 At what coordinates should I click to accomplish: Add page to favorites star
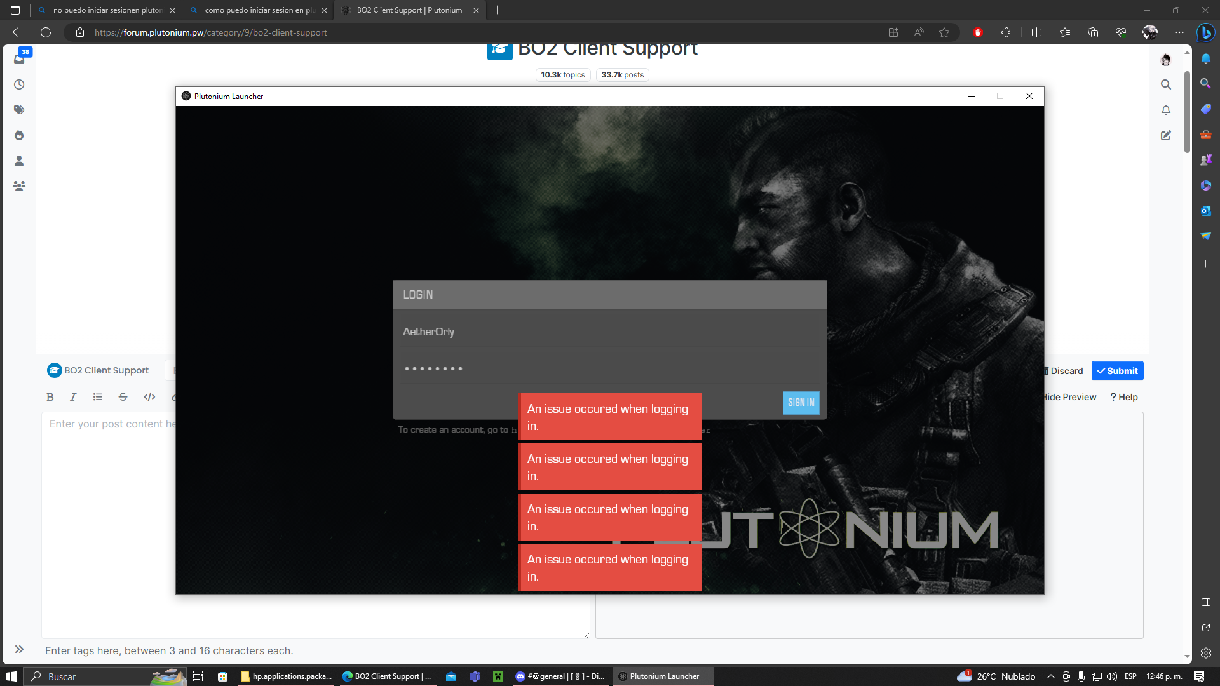[944, 32]
